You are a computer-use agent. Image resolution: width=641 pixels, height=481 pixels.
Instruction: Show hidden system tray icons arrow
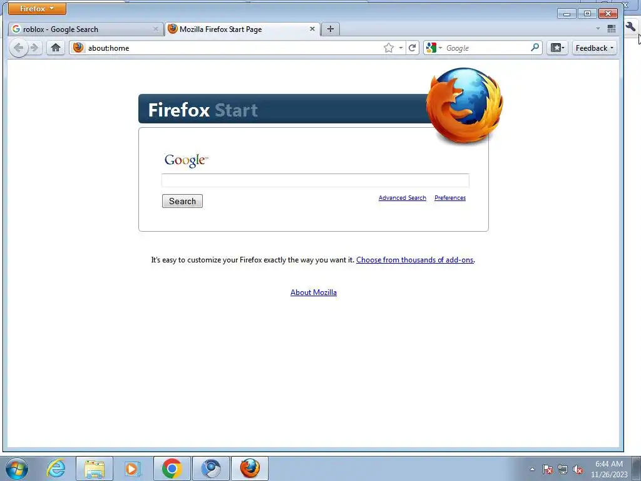pyautogui.click(x=532, y=469)
